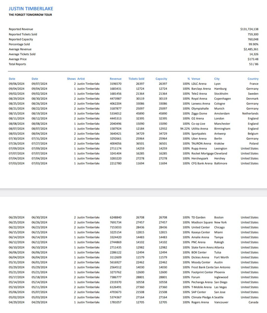Image resolution: width=267 pixels, height=313 pixels.
Task: Select the date cell 09/06/2024
Action: tap(16, 84)
